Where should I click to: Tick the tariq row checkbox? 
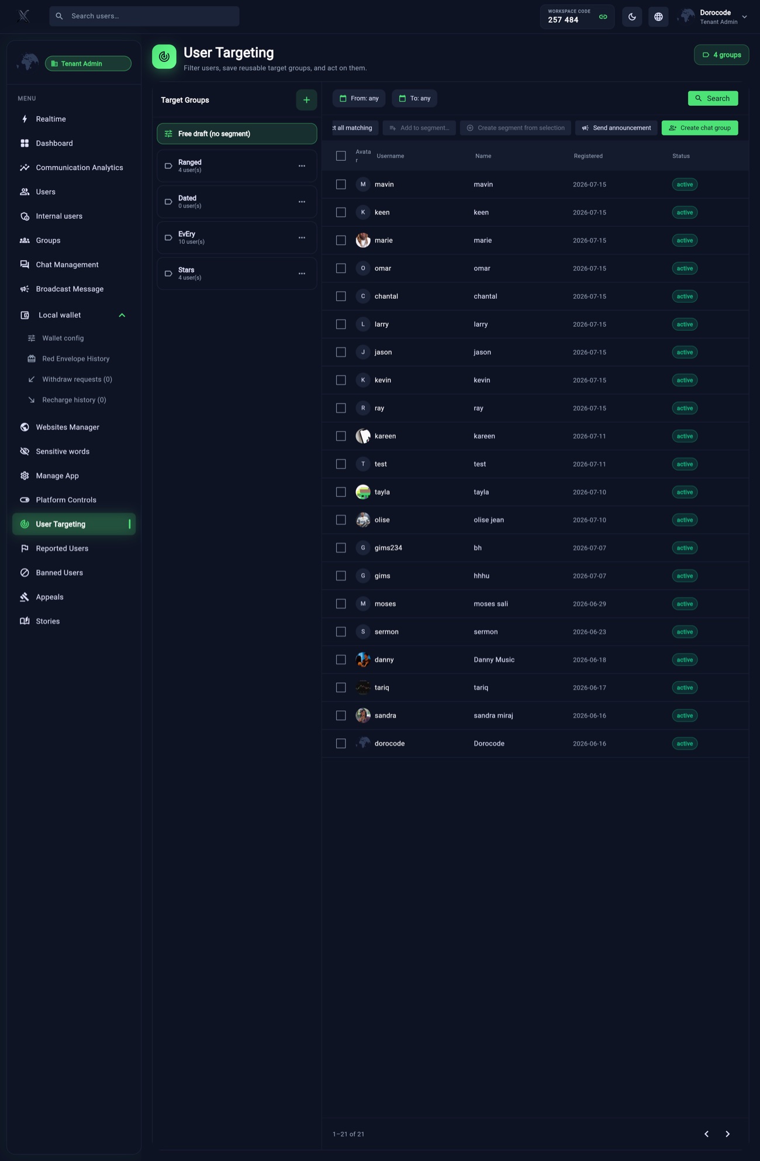(341, 687)
